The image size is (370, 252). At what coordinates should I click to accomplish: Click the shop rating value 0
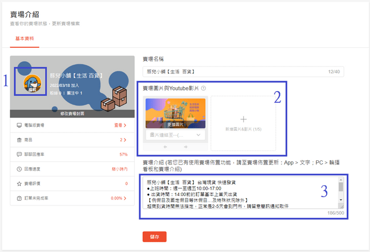(x=127, y=183)
